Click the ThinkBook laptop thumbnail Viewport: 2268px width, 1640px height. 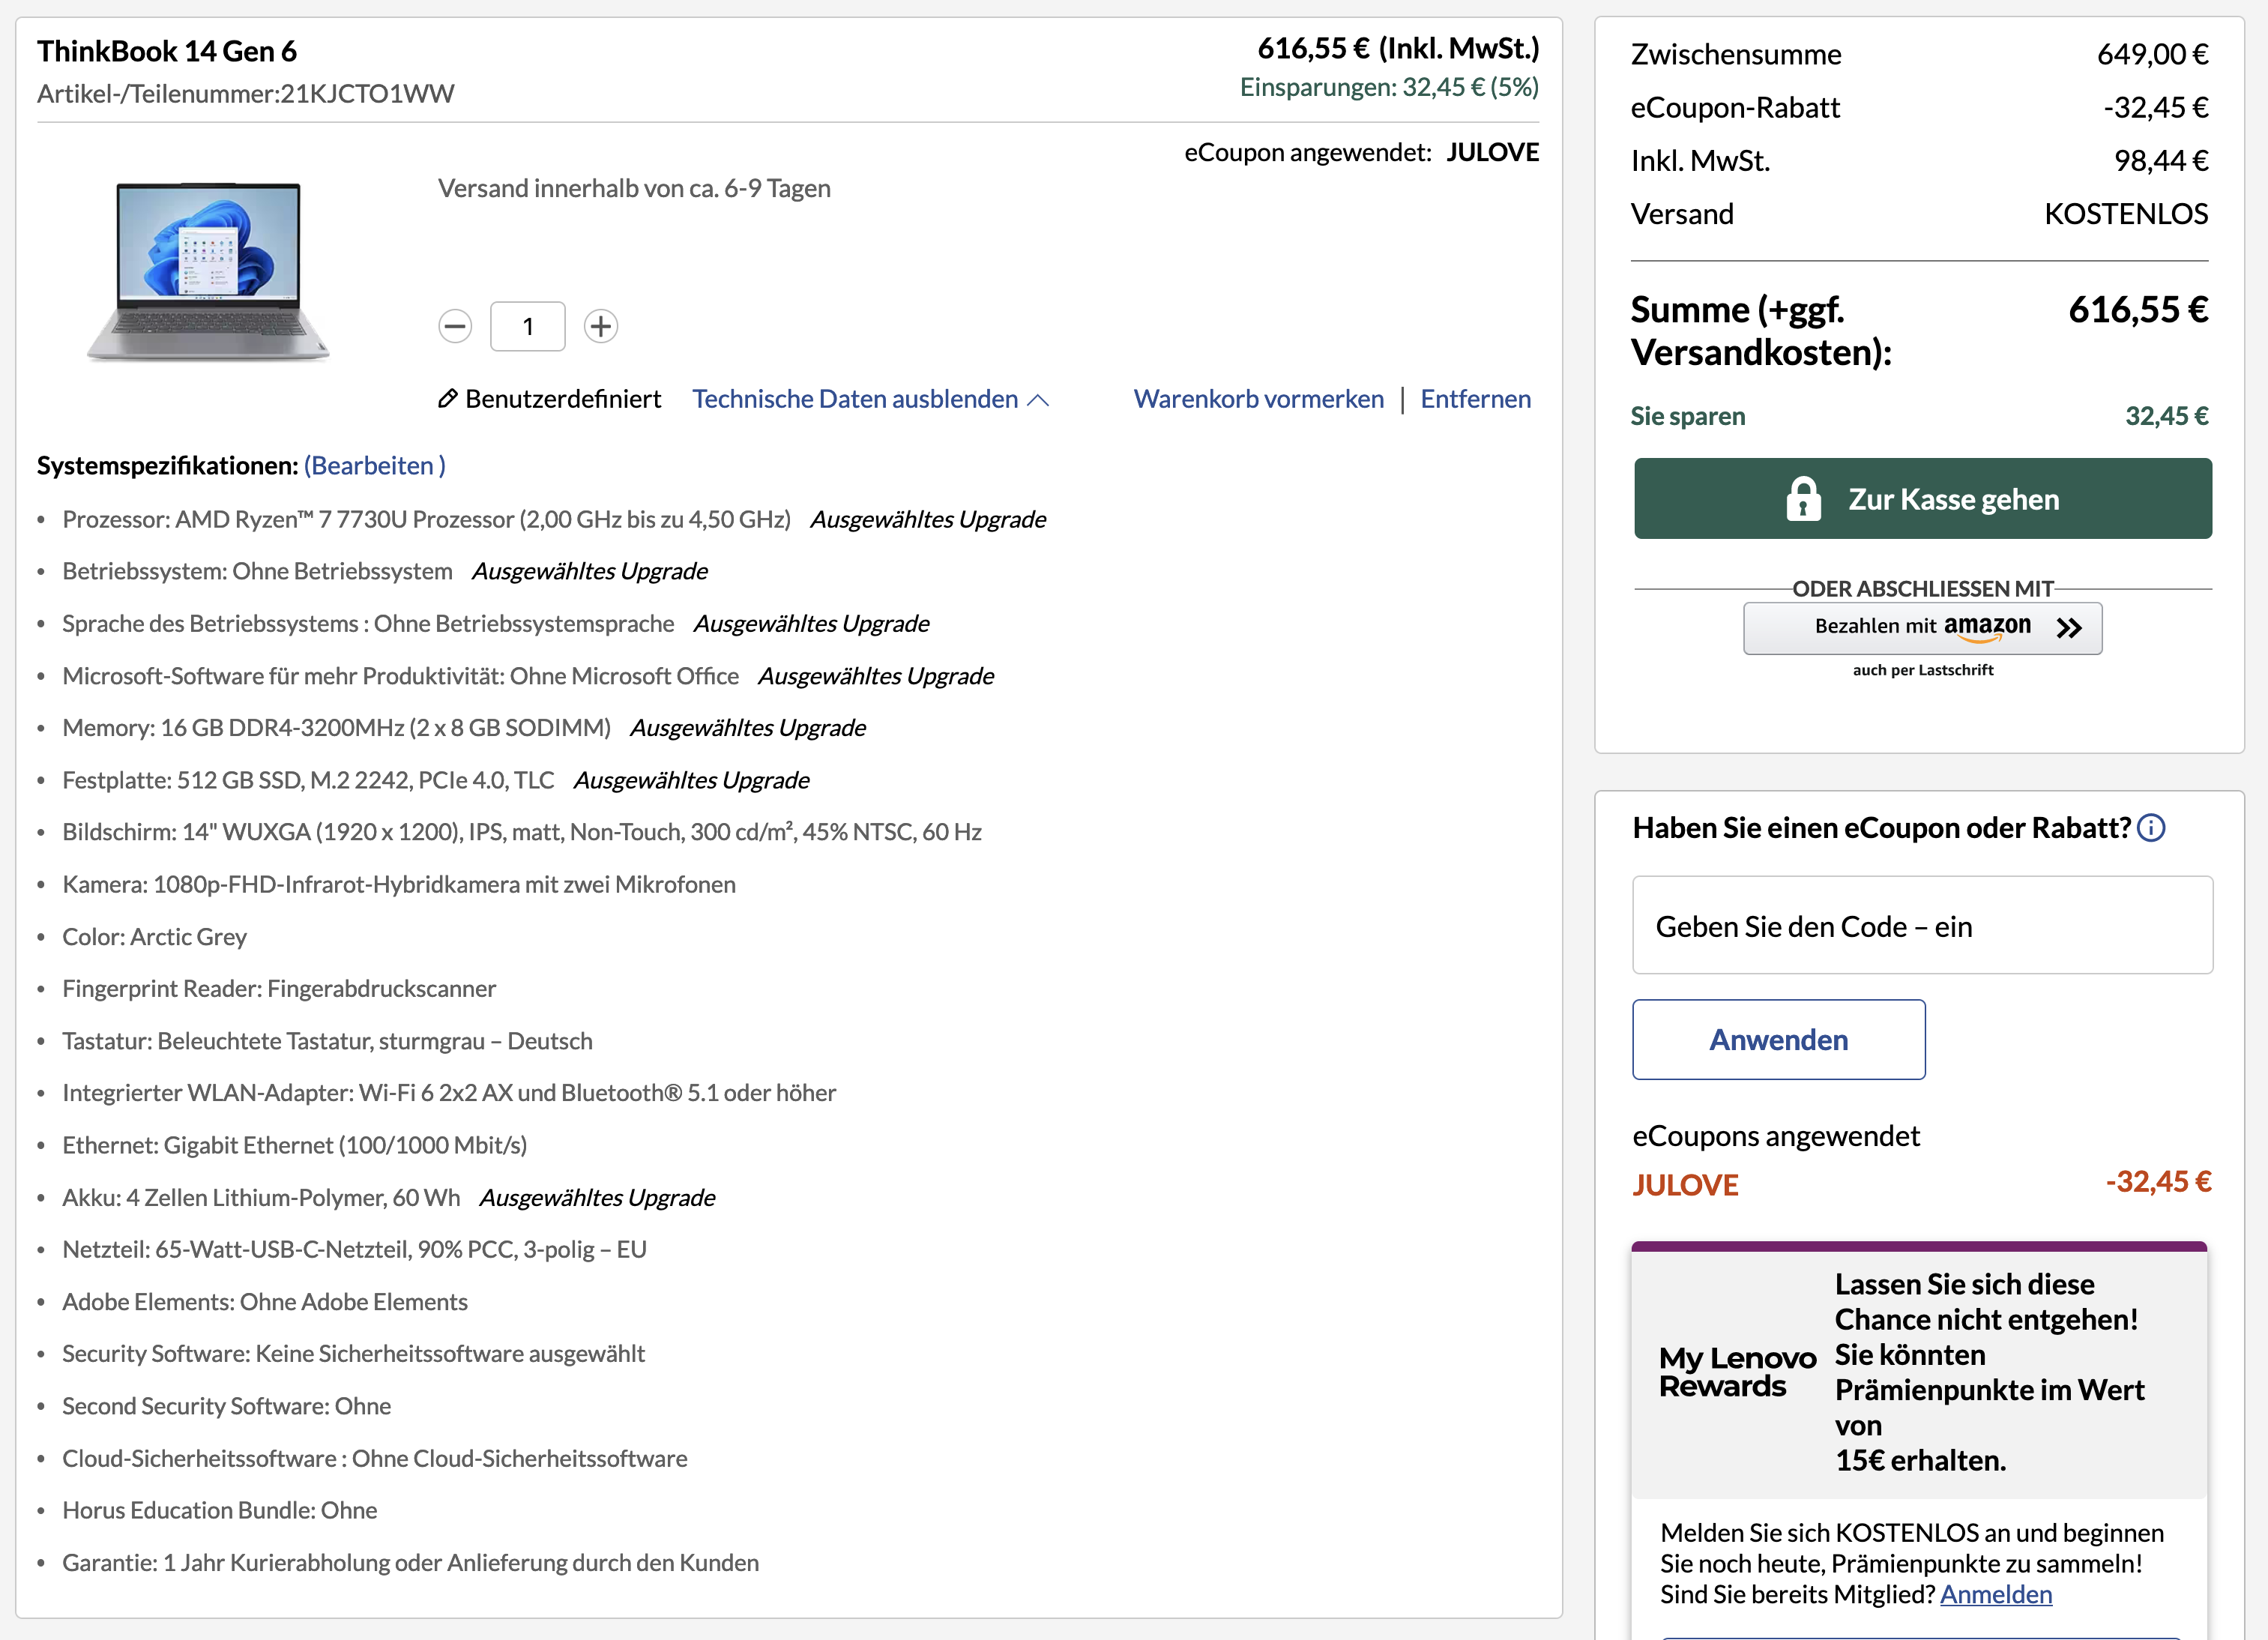coord(208,270)
